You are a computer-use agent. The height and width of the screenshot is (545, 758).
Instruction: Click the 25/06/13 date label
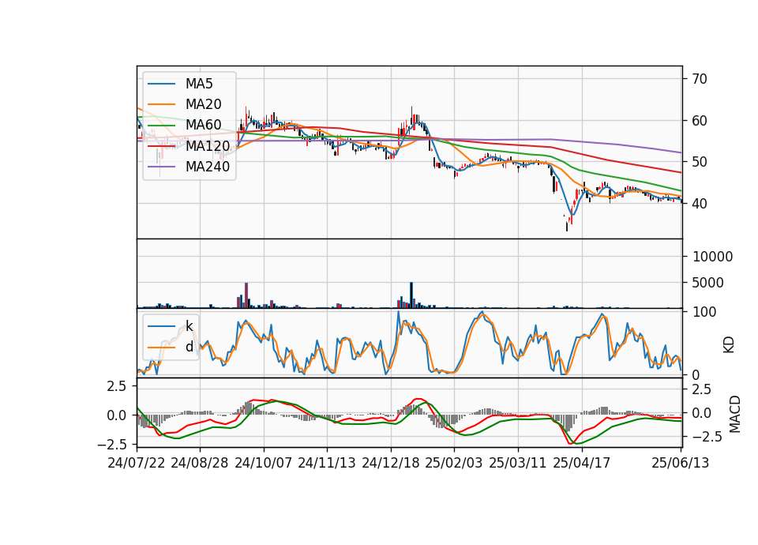pos(680,463)
